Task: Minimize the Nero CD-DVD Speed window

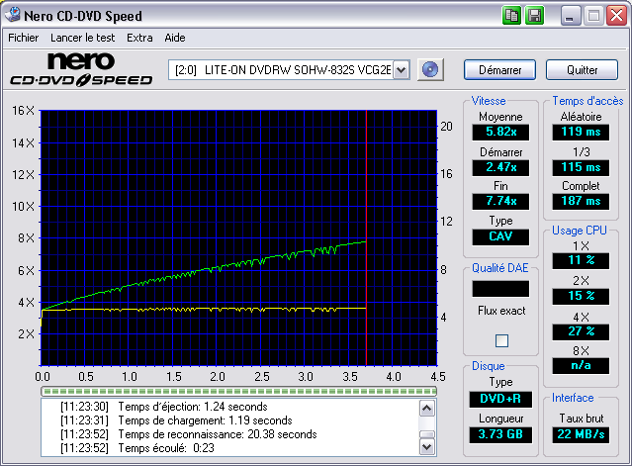Action: [572, 16]
